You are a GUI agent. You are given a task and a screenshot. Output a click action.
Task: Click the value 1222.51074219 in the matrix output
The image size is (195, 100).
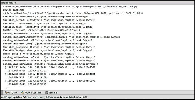coord(38,84)
